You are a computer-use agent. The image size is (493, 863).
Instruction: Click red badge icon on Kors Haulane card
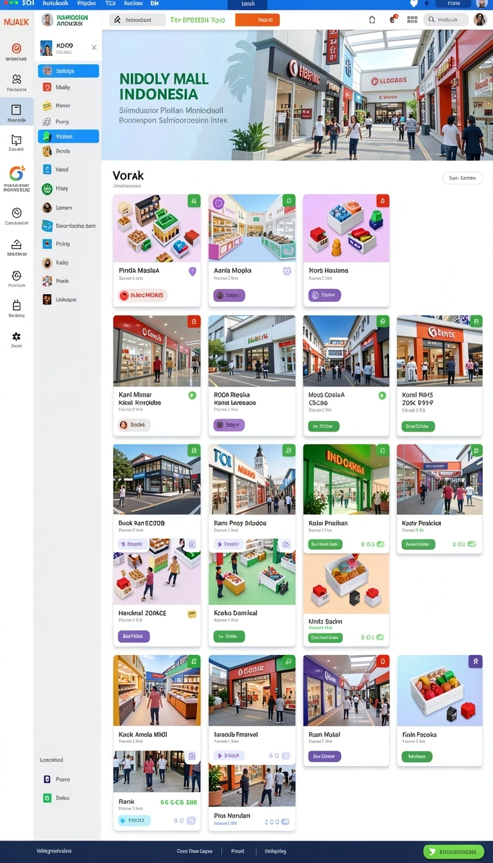(383, 201)
